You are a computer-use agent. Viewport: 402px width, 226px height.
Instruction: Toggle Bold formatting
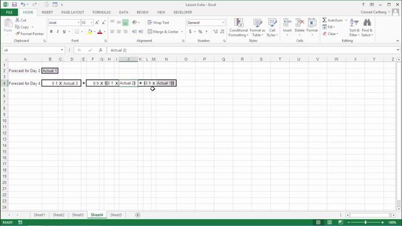click(x=51, y=31)
